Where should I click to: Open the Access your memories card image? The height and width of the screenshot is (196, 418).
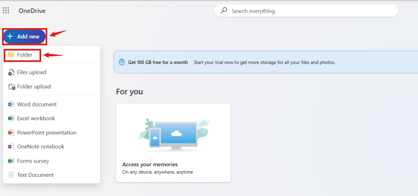coord(173,135)
